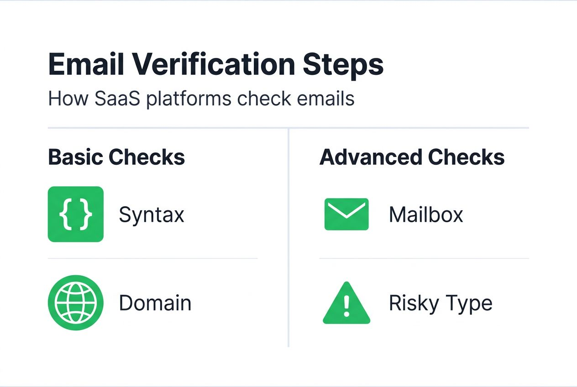Image resolution: width=577 pixels, height=387 pixels.
Task: Click the Advanced Checks heading
Action: (x=412, y=157)
